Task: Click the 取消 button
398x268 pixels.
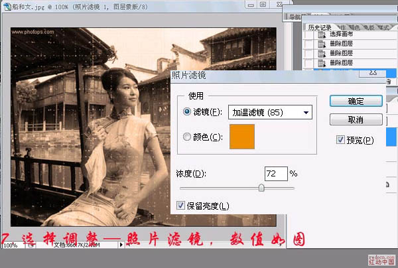Action: pos(356,119)
